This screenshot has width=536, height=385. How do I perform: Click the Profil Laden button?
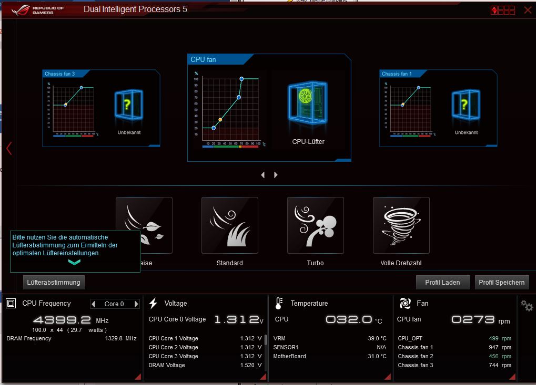point(443,282)
